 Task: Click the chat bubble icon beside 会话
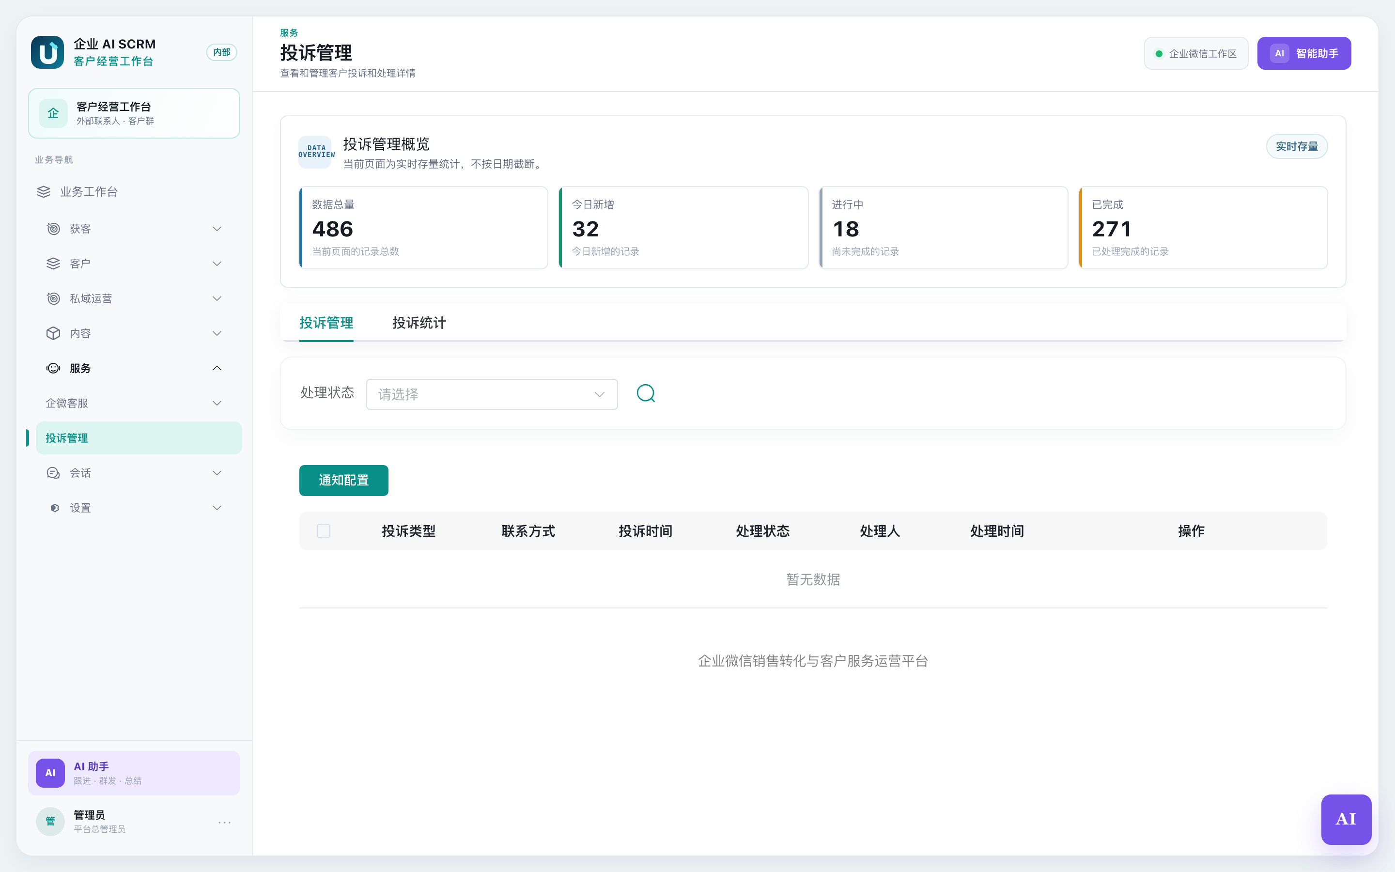[x=53, y=473]
